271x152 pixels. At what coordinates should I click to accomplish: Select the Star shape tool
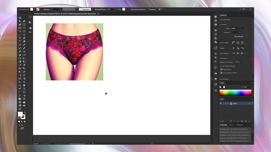(x=24, y=35)
